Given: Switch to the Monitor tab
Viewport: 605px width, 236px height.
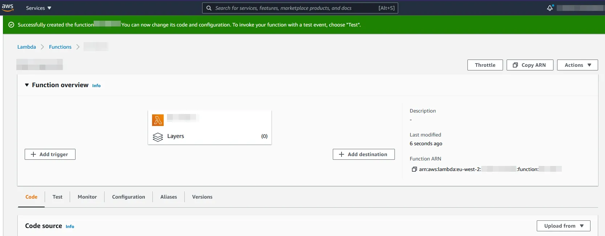Looking at the screenshot, I should [x=87, y=197].
